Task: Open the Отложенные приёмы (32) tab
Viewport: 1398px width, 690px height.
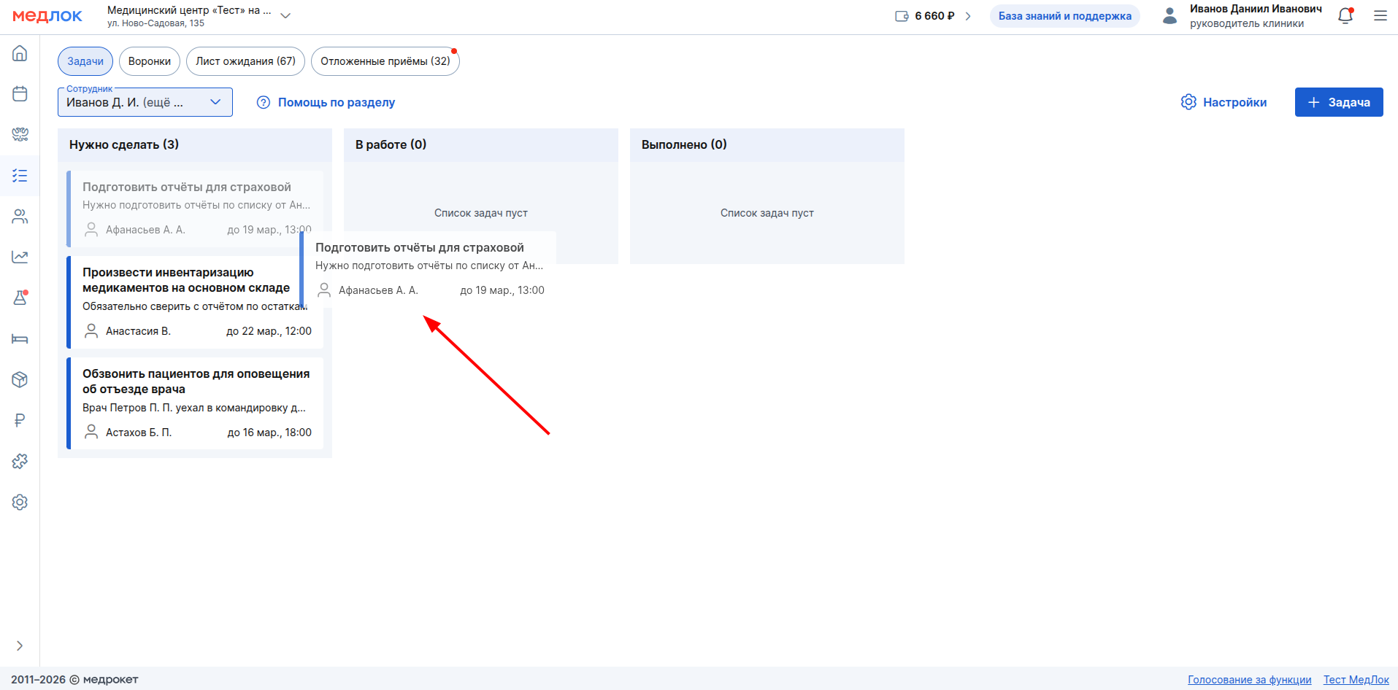Action: (385, 61)
